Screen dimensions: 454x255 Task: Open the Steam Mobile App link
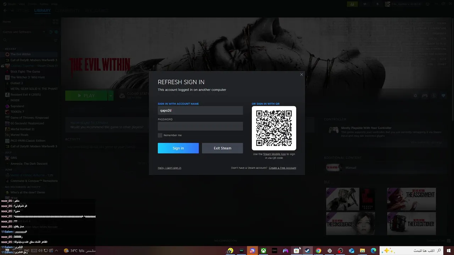[275, 154]
